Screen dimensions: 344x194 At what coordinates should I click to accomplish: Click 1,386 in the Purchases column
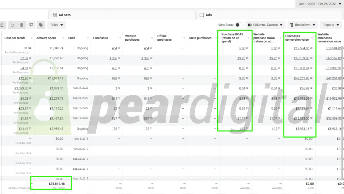pyautogui.click(x=113, y=58)
